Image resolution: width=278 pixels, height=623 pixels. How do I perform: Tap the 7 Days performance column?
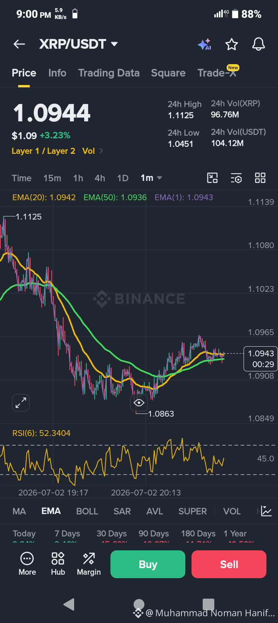pos(67,536)
